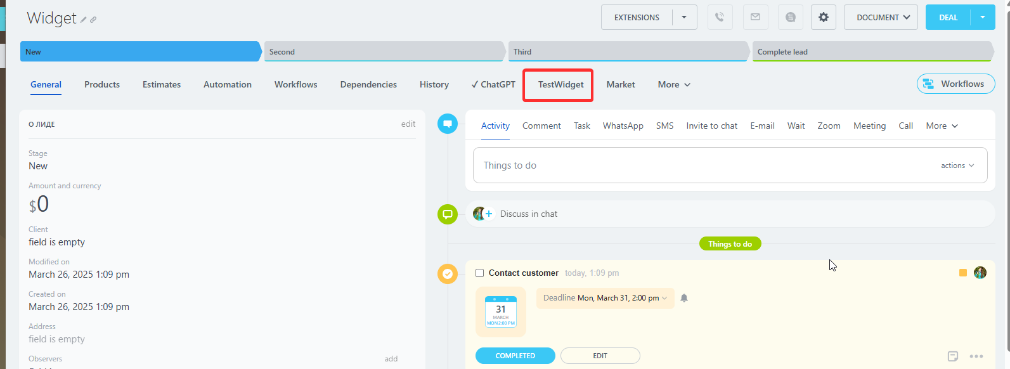Click the bell reminder icon beside deadline
This screenshot has height=369, width=1010.
click(684, 298)
